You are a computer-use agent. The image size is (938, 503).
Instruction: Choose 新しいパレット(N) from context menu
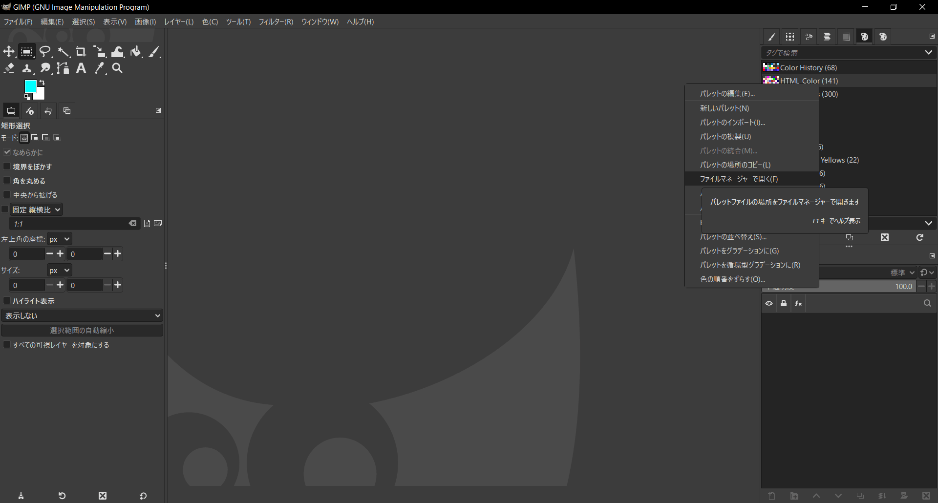click(752, 108)
